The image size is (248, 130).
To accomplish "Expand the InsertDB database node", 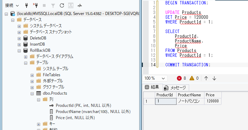I will click(x=19, y=45).
